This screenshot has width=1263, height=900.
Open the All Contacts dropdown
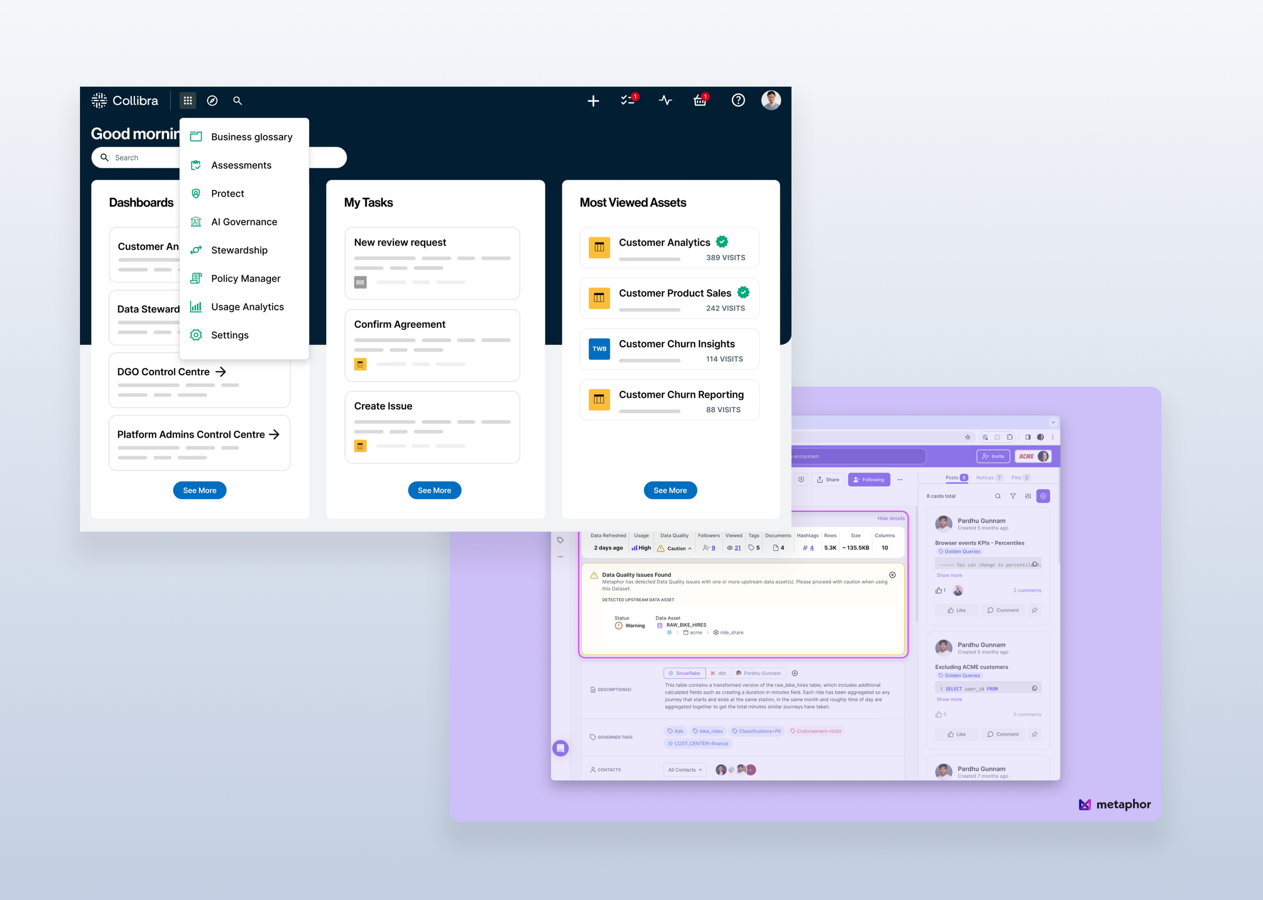[x=685, y=770]
